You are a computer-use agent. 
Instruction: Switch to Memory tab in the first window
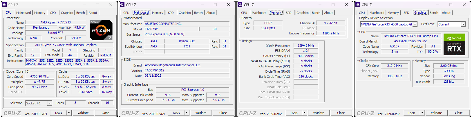pyautogui.click(x=40, y=13)
